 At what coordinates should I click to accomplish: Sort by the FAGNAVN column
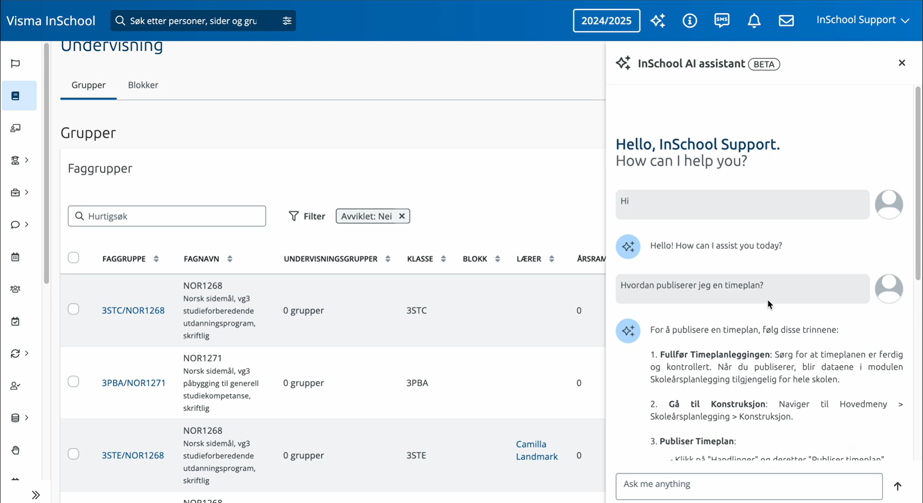click(230, 259)
